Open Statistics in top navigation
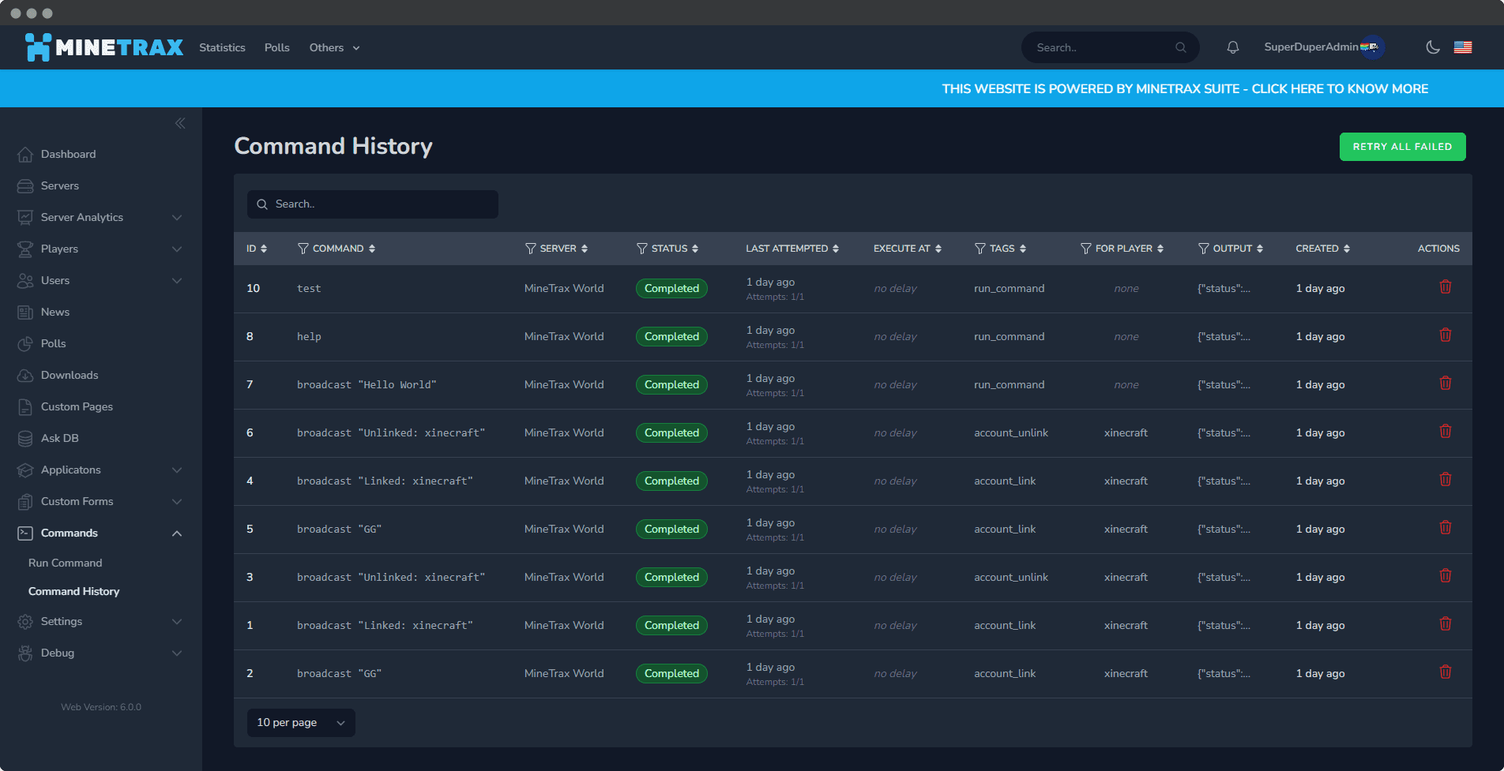 coord(222,47)
